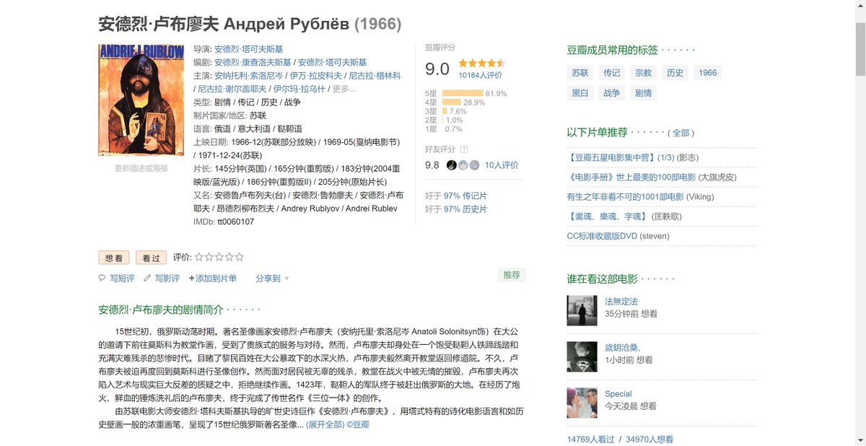Select the 1966 tag
The image size is (866, 446).
coord(708,73)
